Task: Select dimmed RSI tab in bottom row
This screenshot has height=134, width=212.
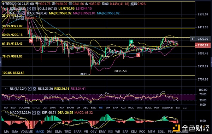Action: click(x=111, y=132)
